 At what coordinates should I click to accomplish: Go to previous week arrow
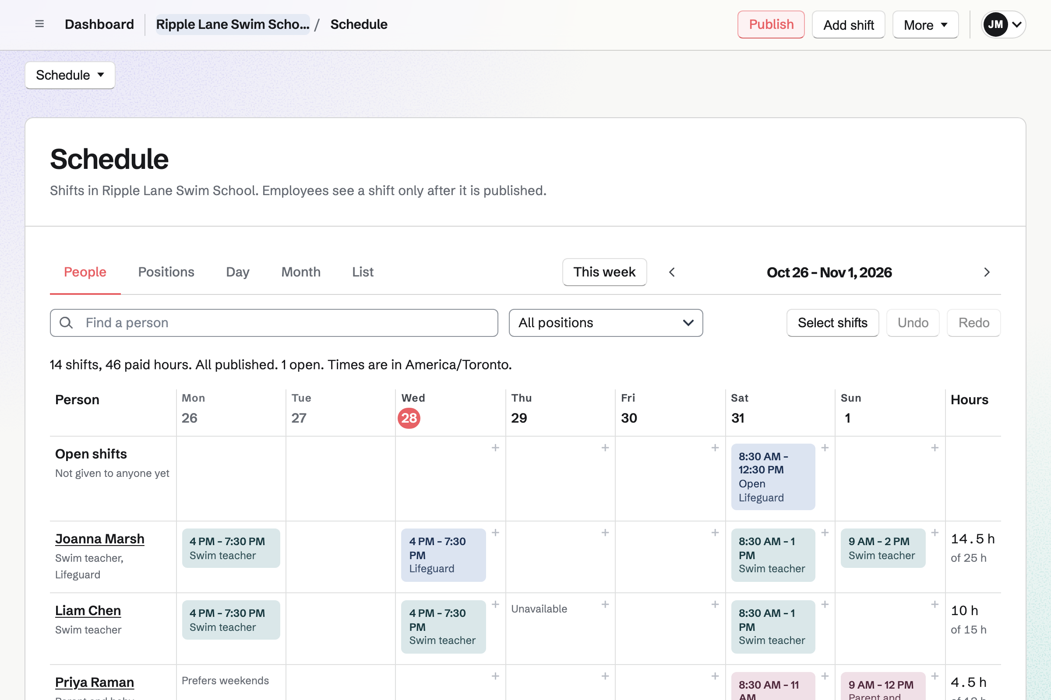click(672, 272)
